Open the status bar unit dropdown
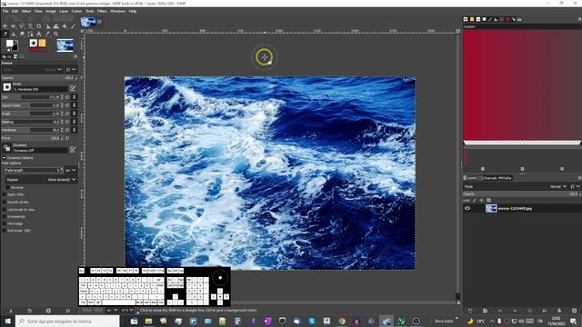The height and width of the screenshot is (327, 582). [x=112, y=310]
